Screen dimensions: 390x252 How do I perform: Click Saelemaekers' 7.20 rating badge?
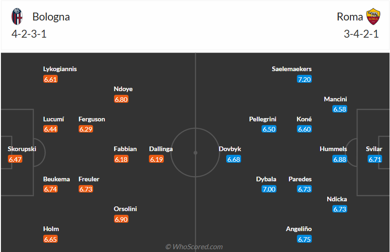click(304, 79)
